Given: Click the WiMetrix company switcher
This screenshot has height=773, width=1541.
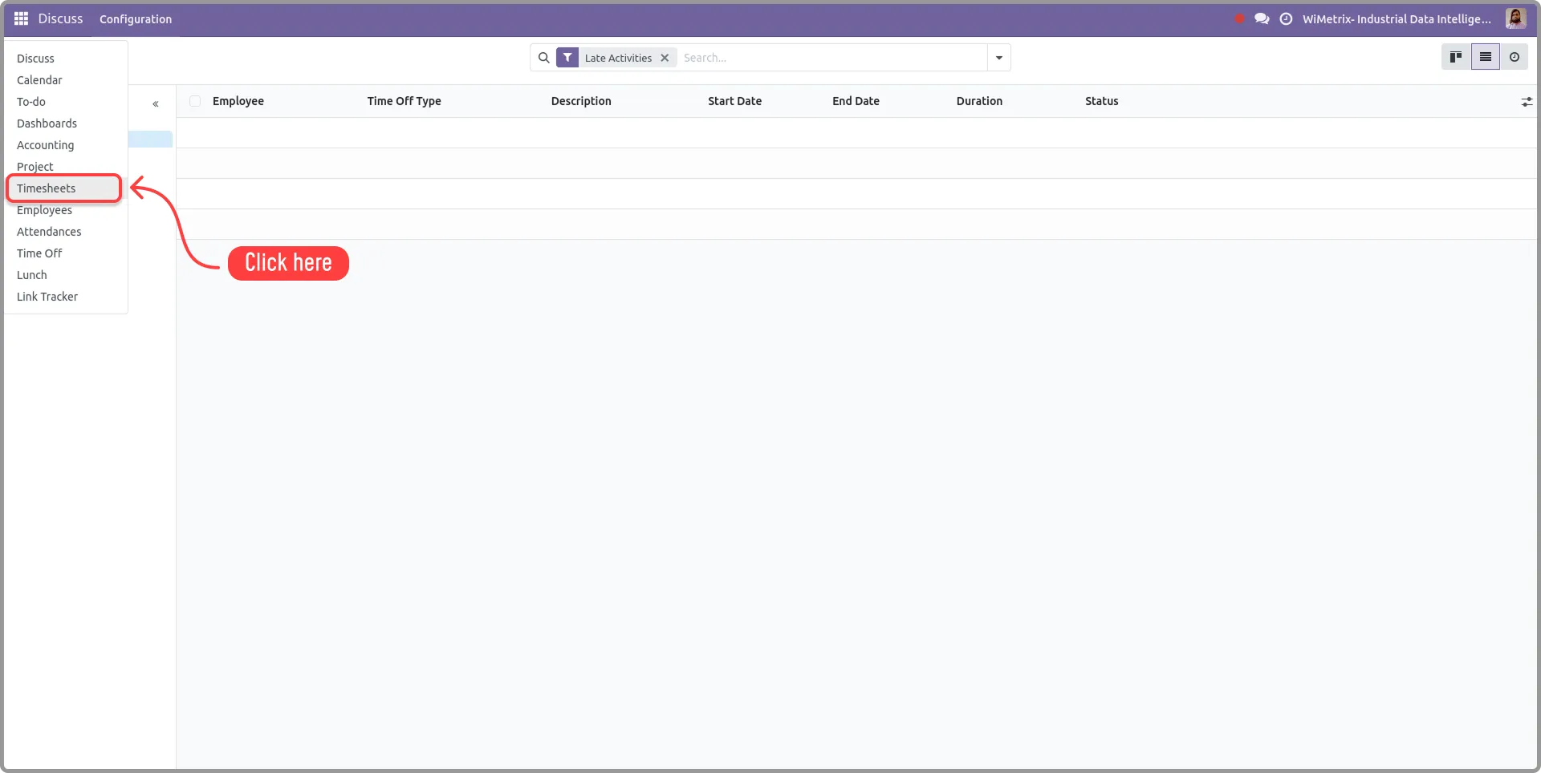Looking at the screenshot, I should (1396, 19).
